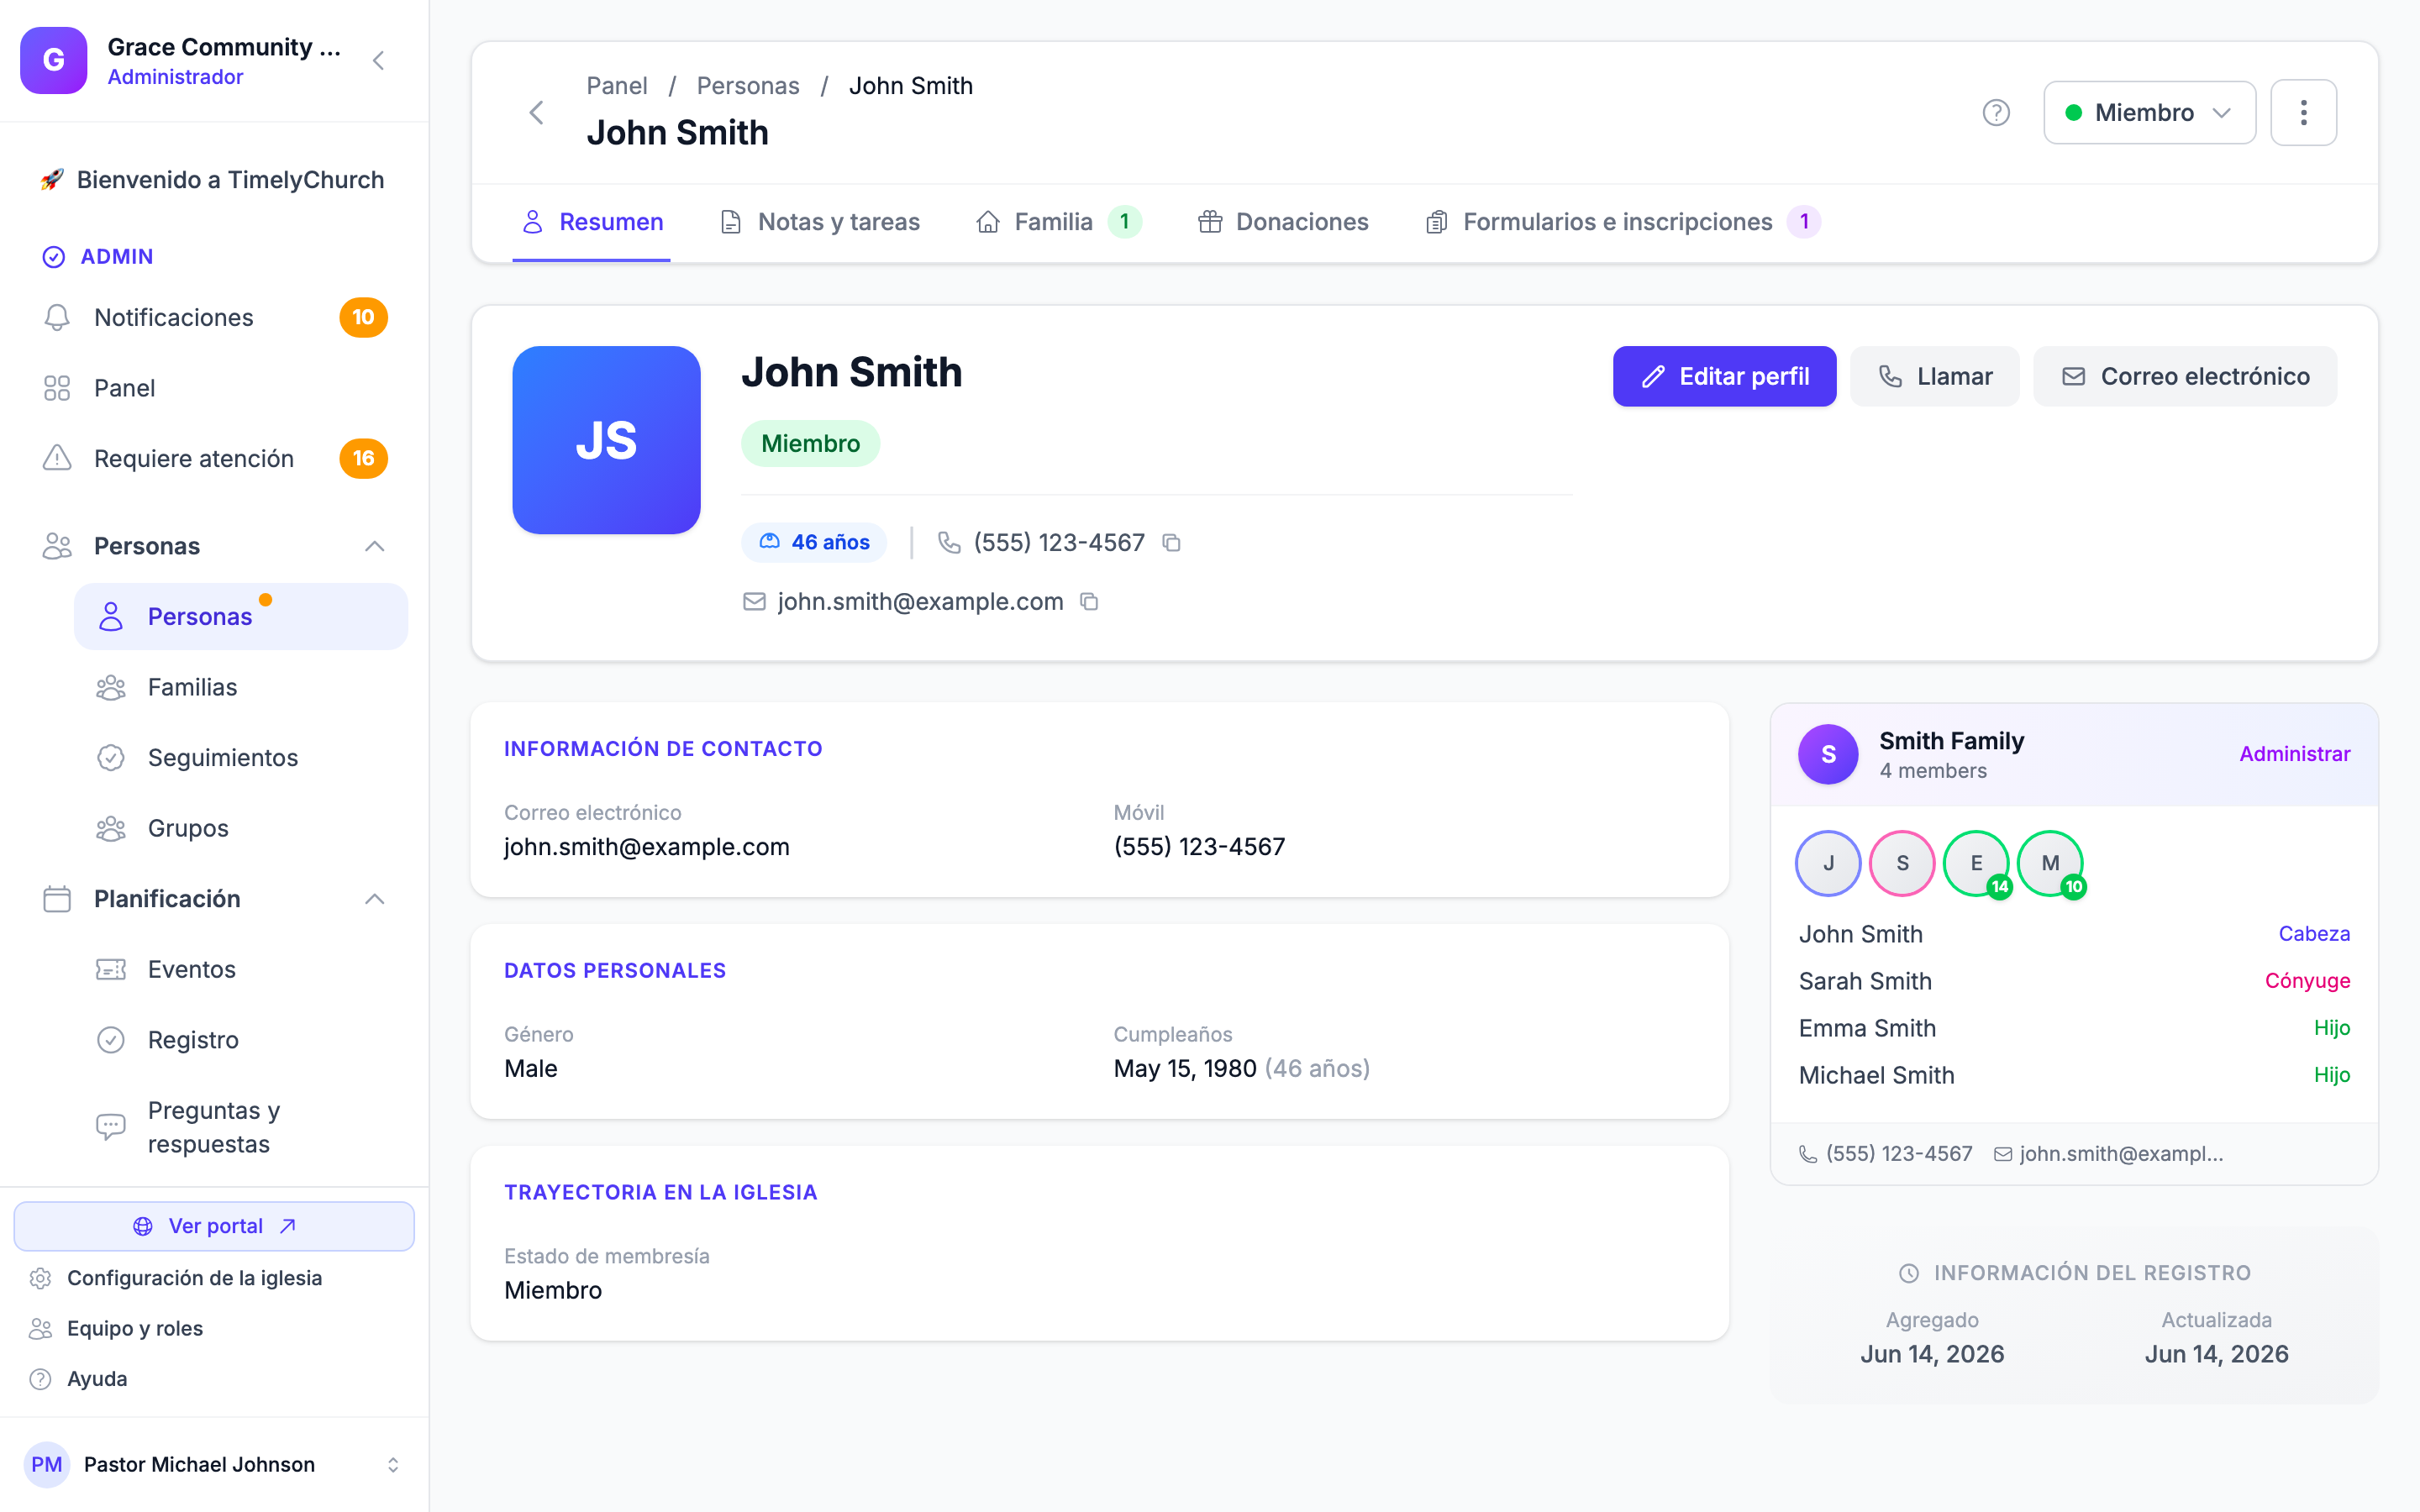This screenshot has height=1512, width=2420.
Task: Select Emma Smith in family list
Action: [1867, 1028]
